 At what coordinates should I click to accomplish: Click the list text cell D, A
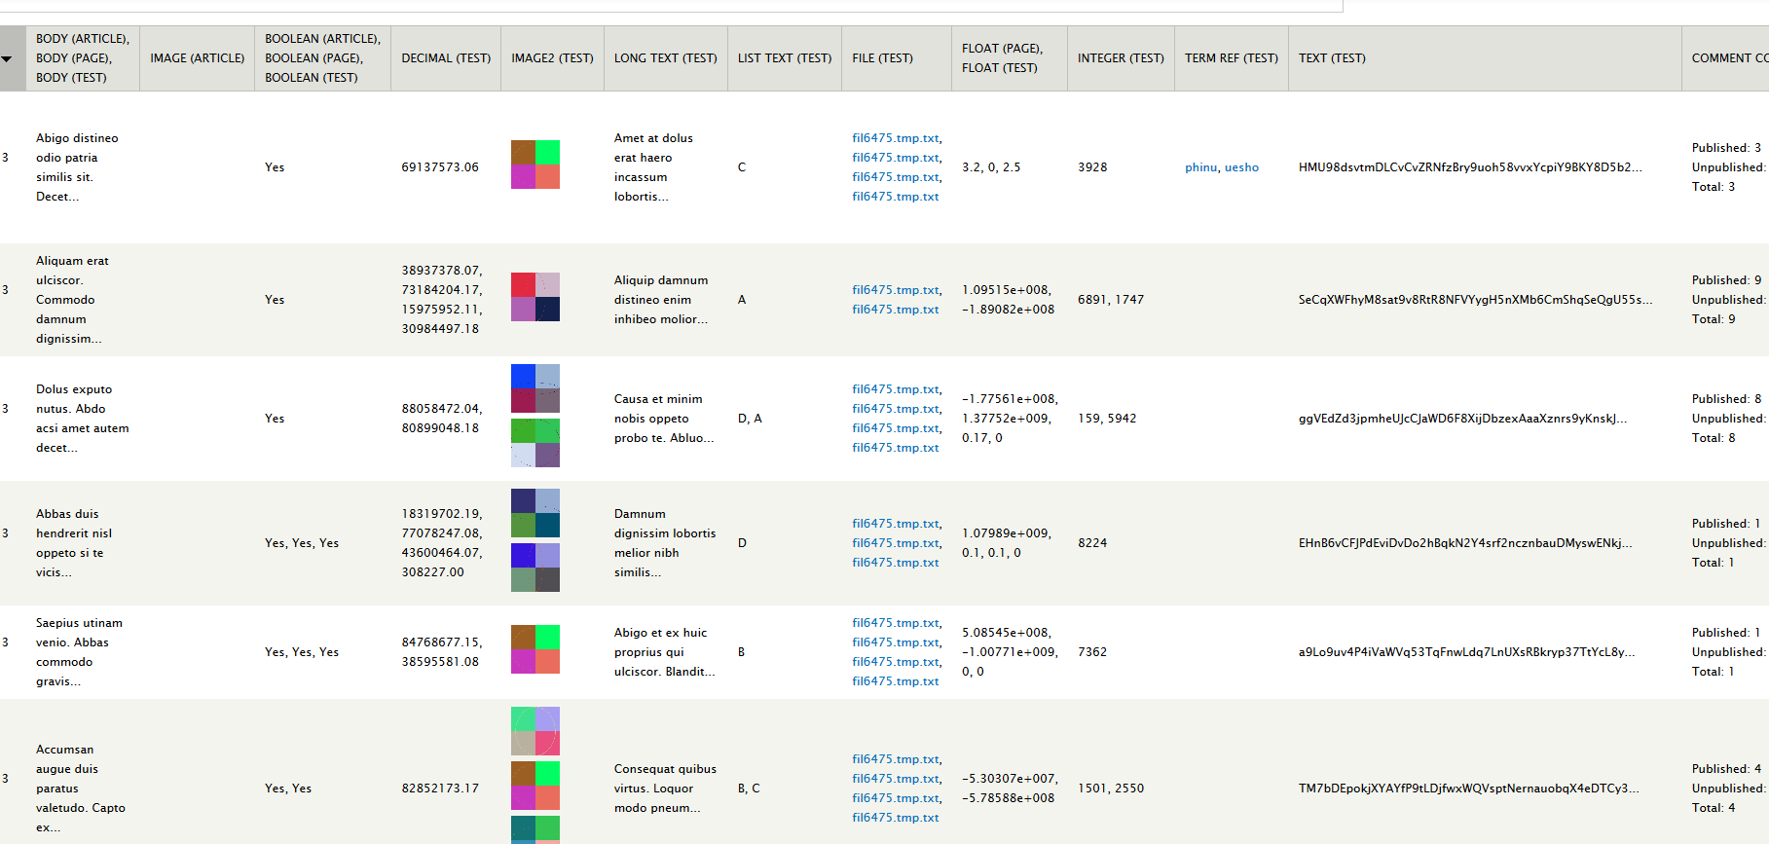[x=750, y=419]
